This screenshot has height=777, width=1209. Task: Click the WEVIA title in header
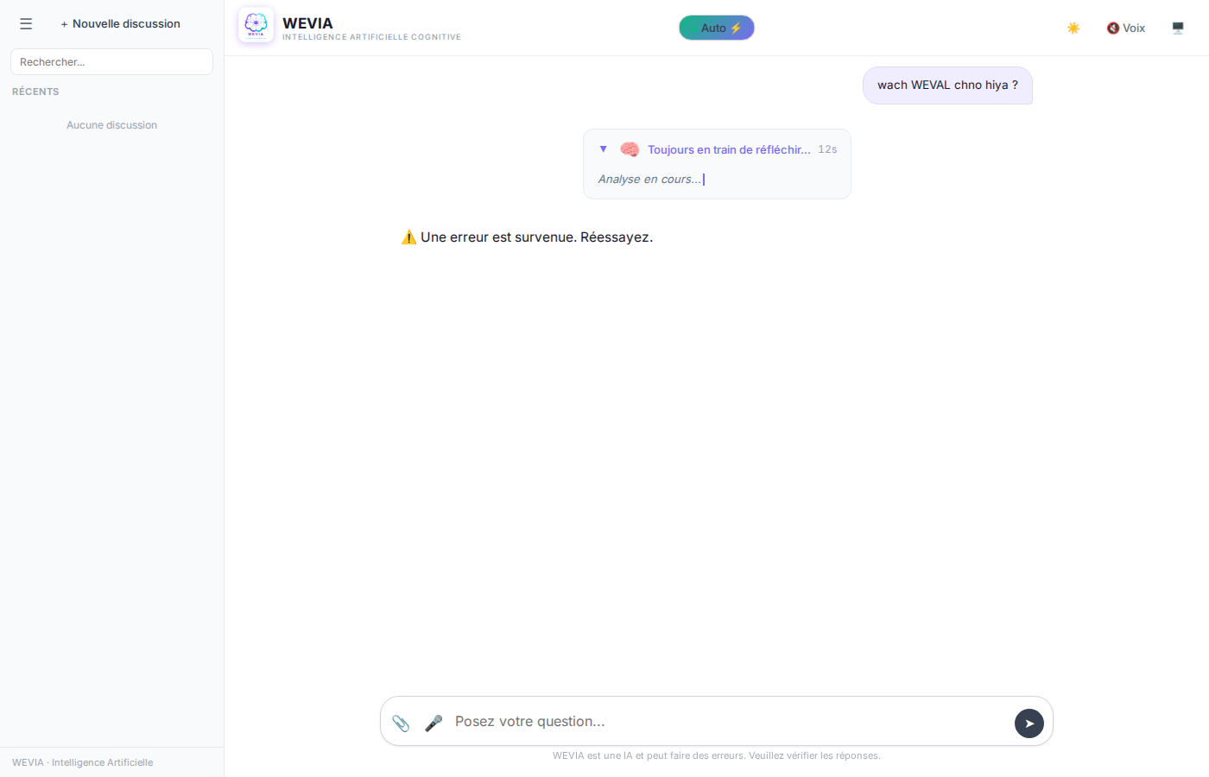click(307, 23)
